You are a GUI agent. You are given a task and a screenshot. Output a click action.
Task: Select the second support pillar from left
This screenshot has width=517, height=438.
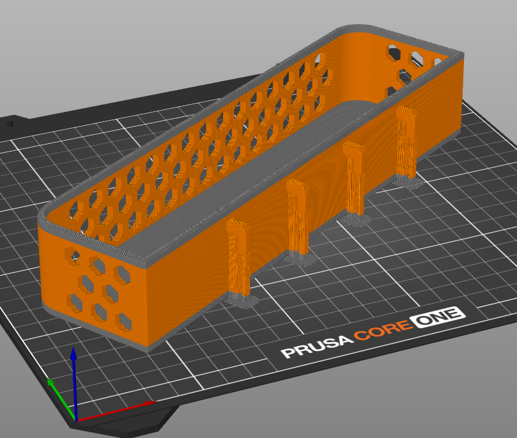tap(298, 217)
